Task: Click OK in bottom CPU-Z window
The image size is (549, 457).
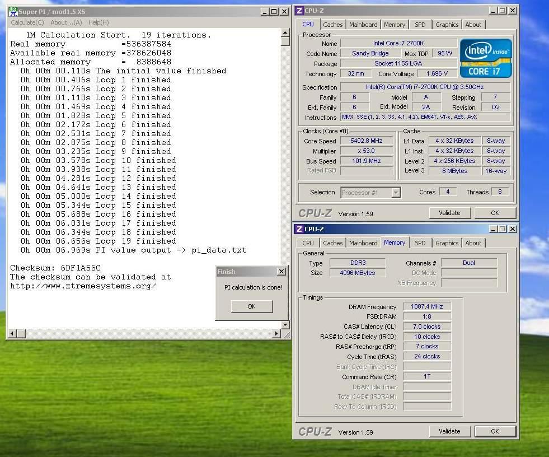Action: (x=495, y=431)
